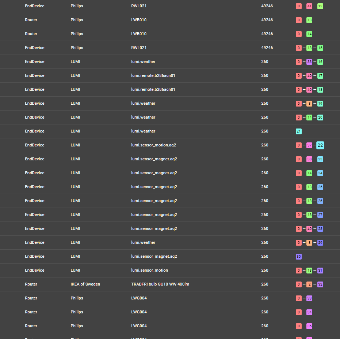Select the green badge numbered 12
340x339 pixels.
point(320,6)
